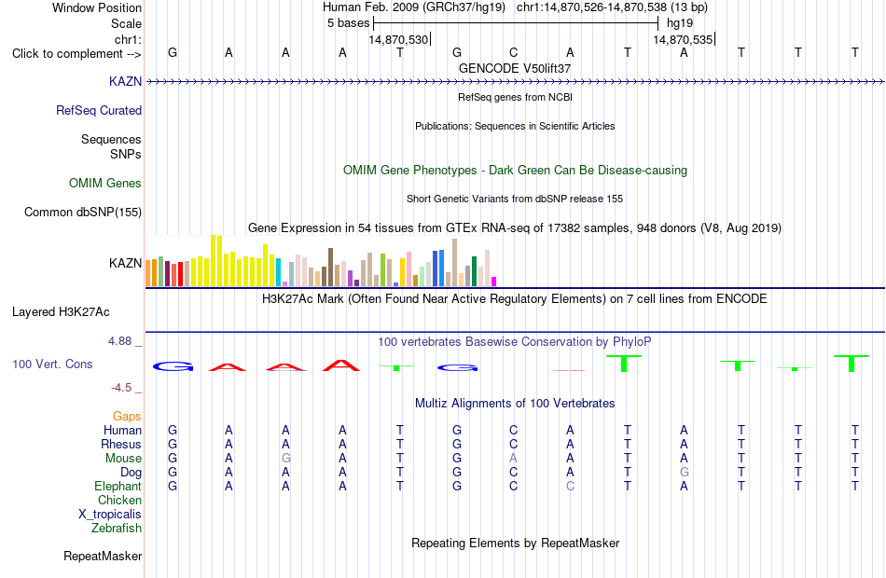
Task: Click the faded C mismatch in Elephant row
Action: click(570, 486)
